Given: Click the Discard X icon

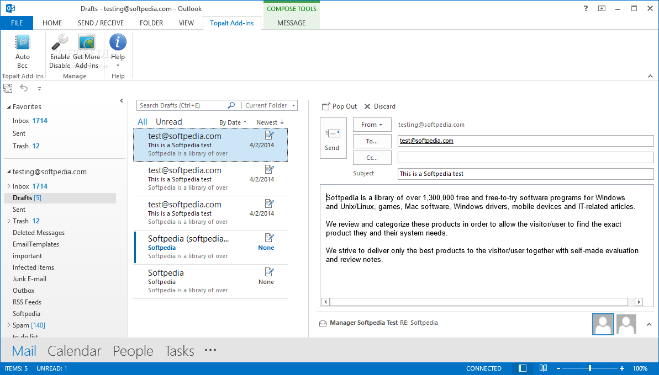Looking at the screenshot, I should tap(367, 106).
